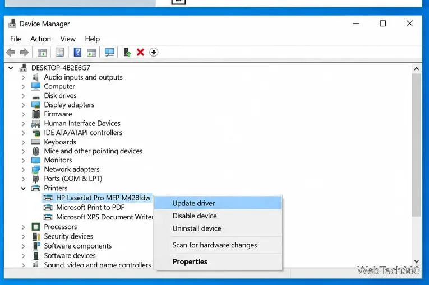Viewport: 429px width, 285px height.
Task: Click the blue Help question-mark icon
Action: (x=77, y=52)
